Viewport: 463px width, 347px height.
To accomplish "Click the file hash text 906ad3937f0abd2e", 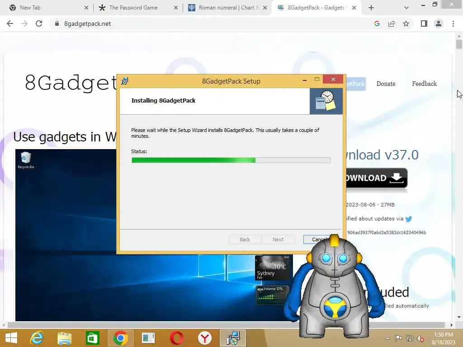I will [387, 233].
